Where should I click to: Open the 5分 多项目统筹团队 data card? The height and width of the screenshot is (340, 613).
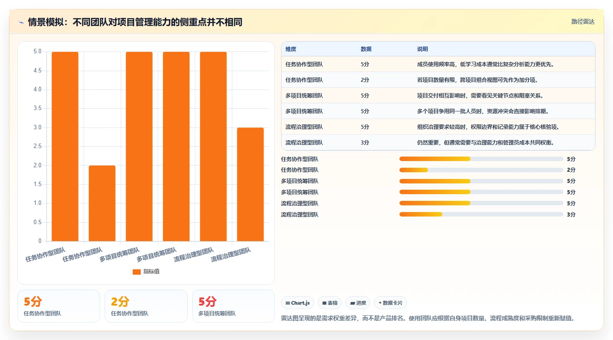(x=233, y=306)
